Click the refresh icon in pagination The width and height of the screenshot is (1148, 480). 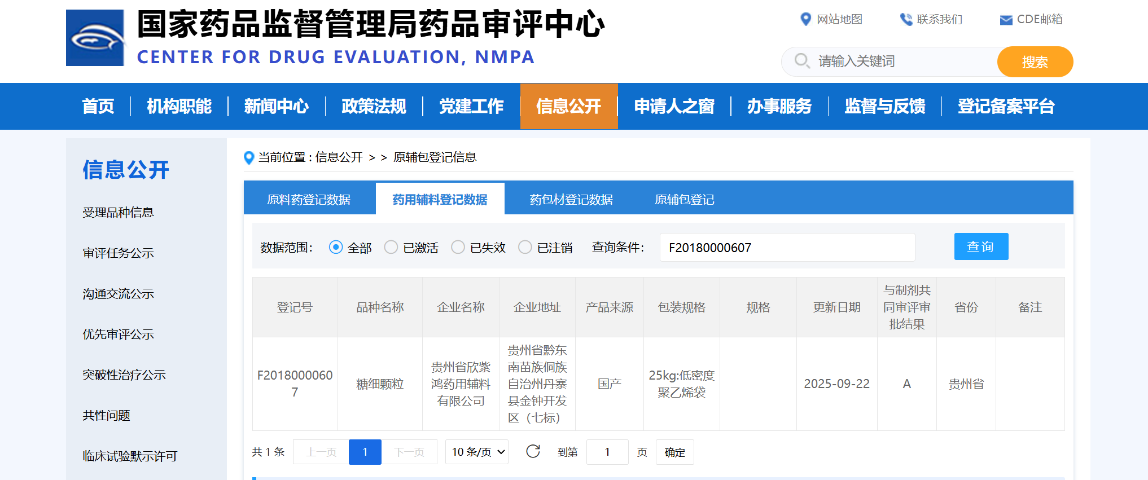[533, 452]
